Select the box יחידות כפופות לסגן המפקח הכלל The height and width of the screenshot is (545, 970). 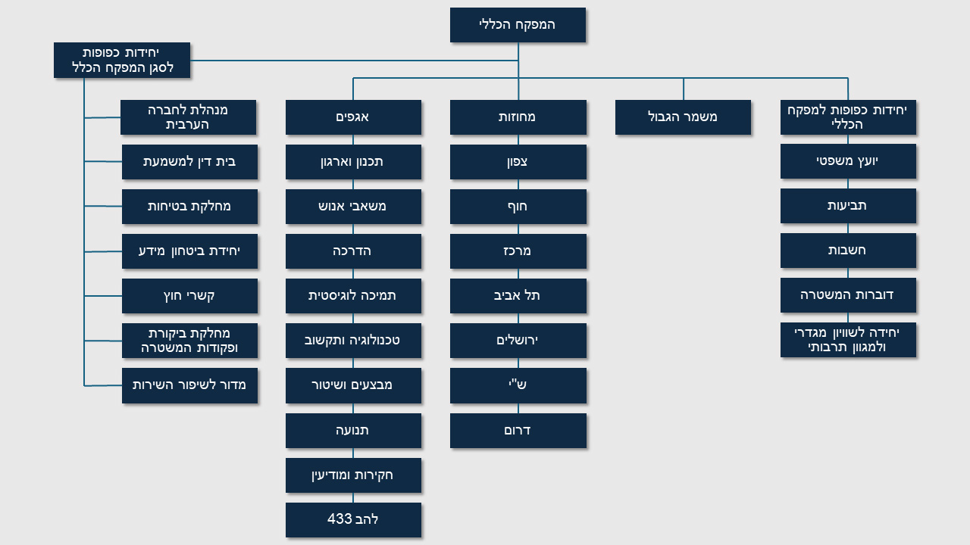click(122, 60)
